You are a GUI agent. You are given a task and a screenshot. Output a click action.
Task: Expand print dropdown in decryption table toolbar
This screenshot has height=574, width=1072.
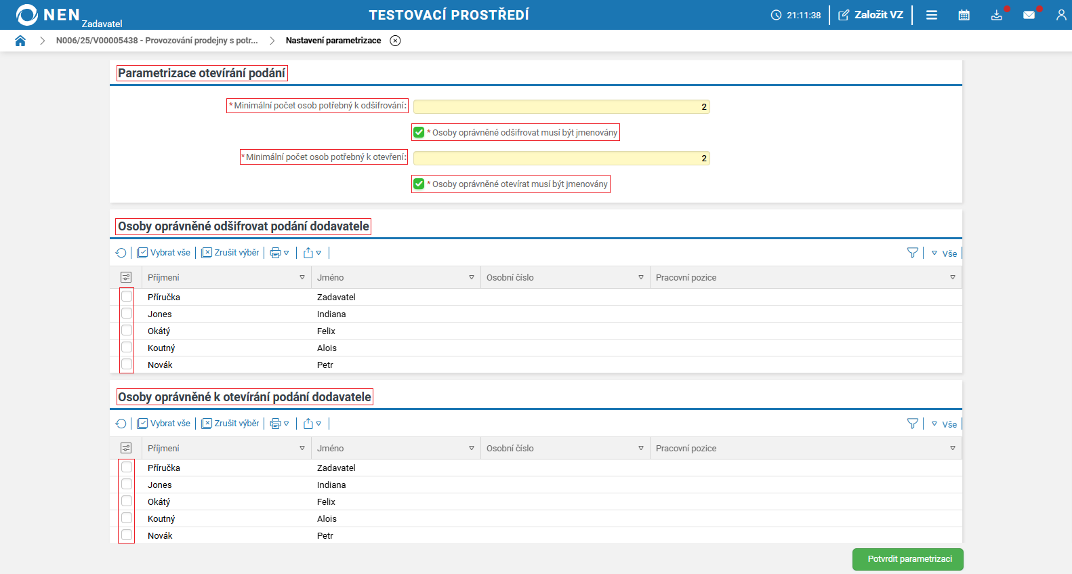pos(280,253)
